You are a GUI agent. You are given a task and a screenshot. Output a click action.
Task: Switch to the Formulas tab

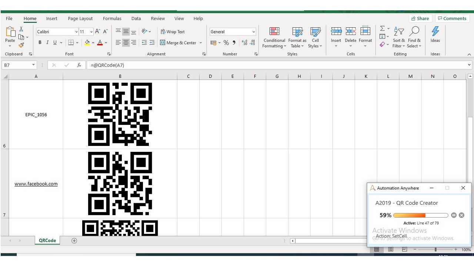pyautogui.click(x=112, y=18)
